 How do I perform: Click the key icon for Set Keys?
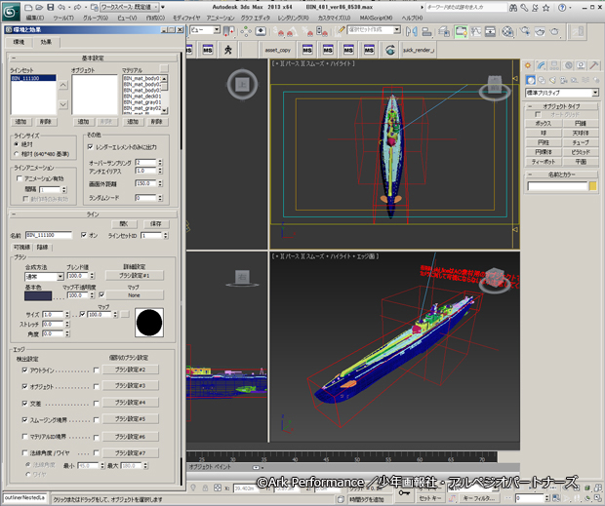tap(404, 493)
